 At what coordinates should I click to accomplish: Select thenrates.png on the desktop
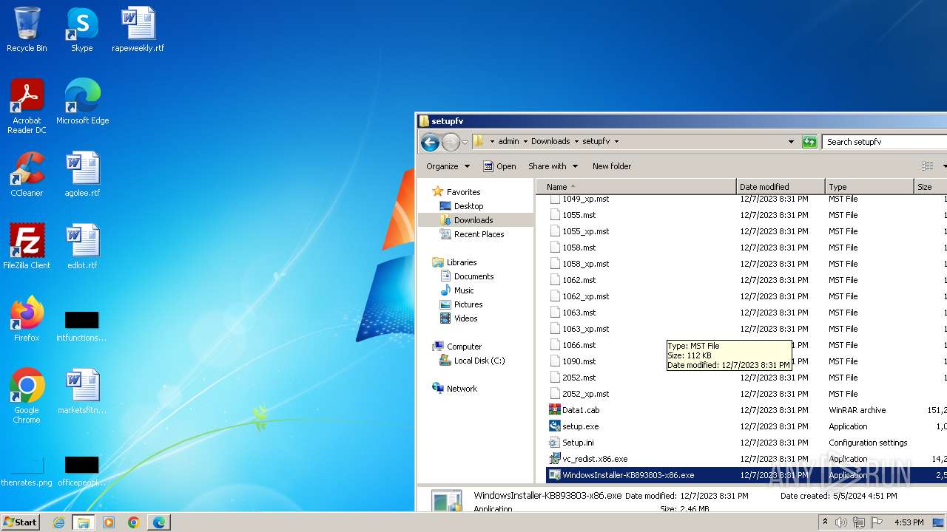pos(27,471)
